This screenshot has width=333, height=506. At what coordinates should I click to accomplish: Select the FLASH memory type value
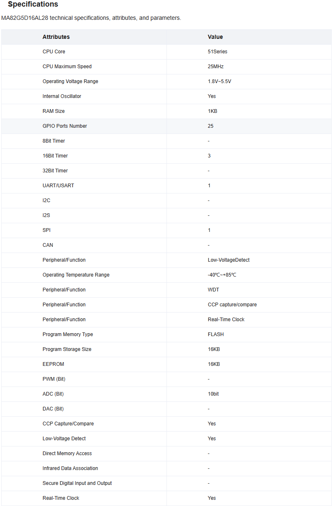pos(216,334)
